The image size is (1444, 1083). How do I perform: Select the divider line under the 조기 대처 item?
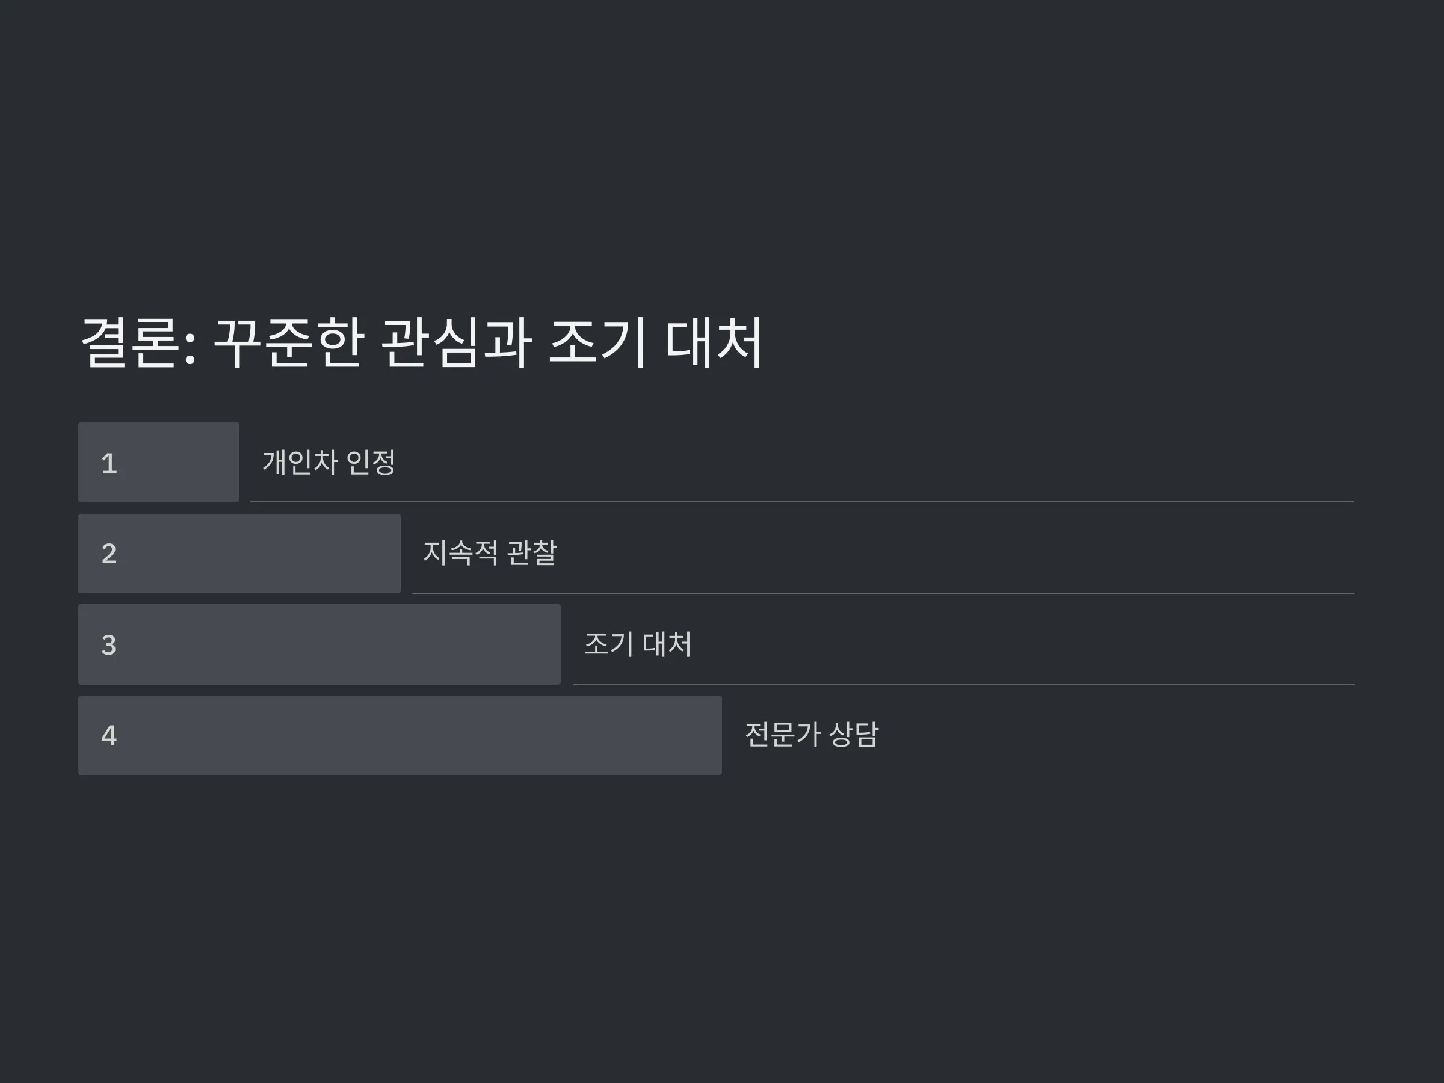pyautogui.click(x=963, y=684)
